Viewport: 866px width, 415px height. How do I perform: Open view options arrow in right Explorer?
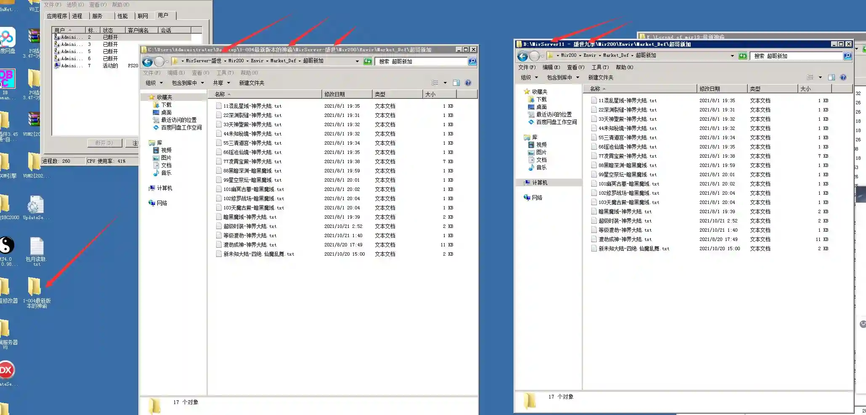(820, 77)
